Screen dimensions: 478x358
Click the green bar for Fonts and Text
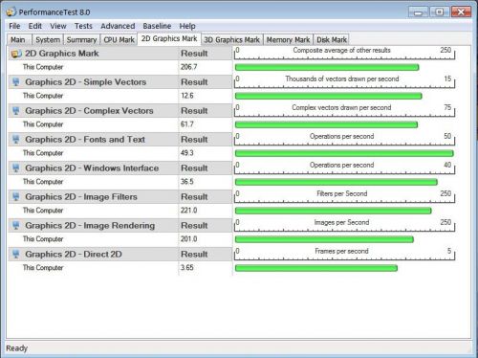tap(344, 153)
